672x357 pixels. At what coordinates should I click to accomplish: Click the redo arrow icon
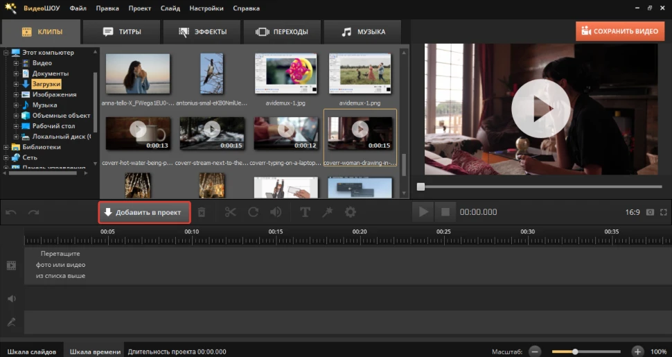pos(33,212)
